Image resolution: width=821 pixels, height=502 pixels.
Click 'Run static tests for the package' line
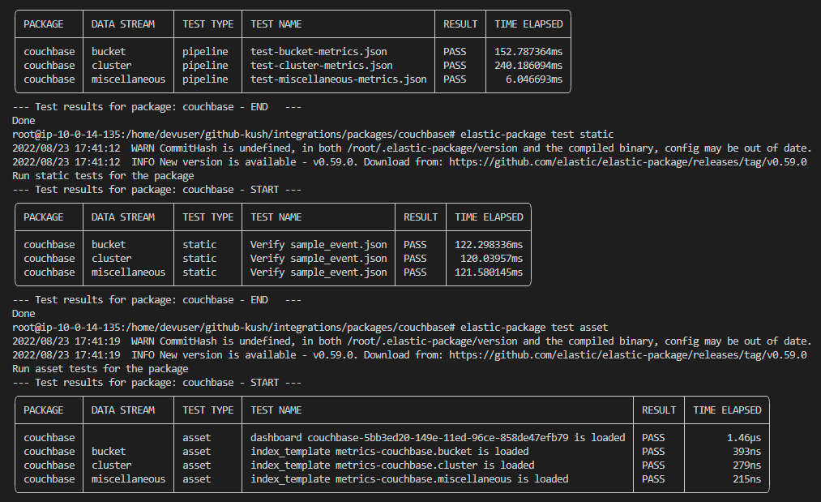coord(103,175)
